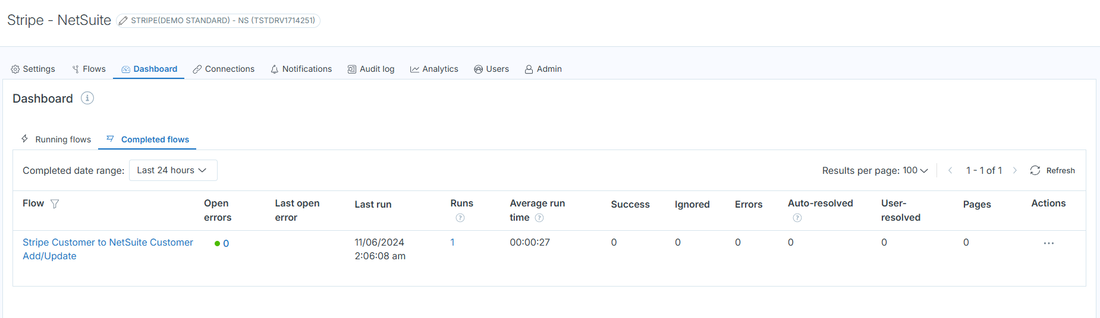
Task: Click the pencil edit icon beside integration name
Action: pos(123,21)
